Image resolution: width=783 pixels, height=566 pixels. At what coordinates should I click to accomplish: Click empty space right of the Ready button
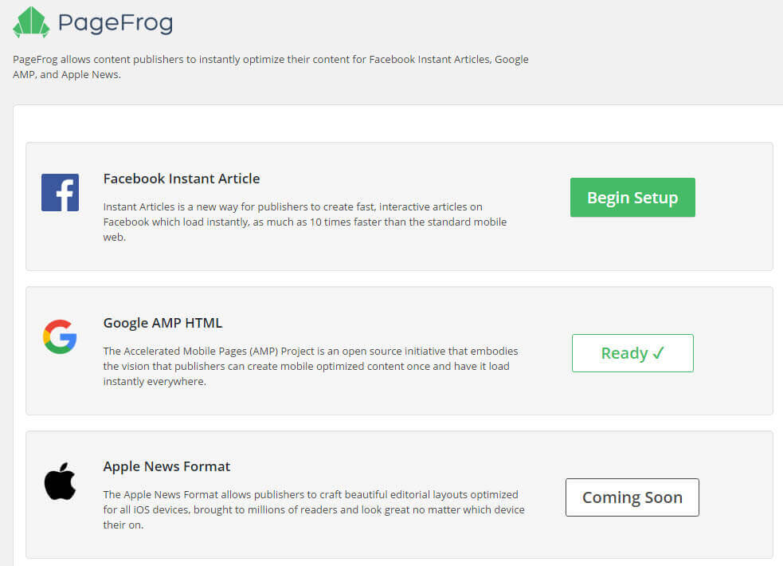[x=733, y=353]
